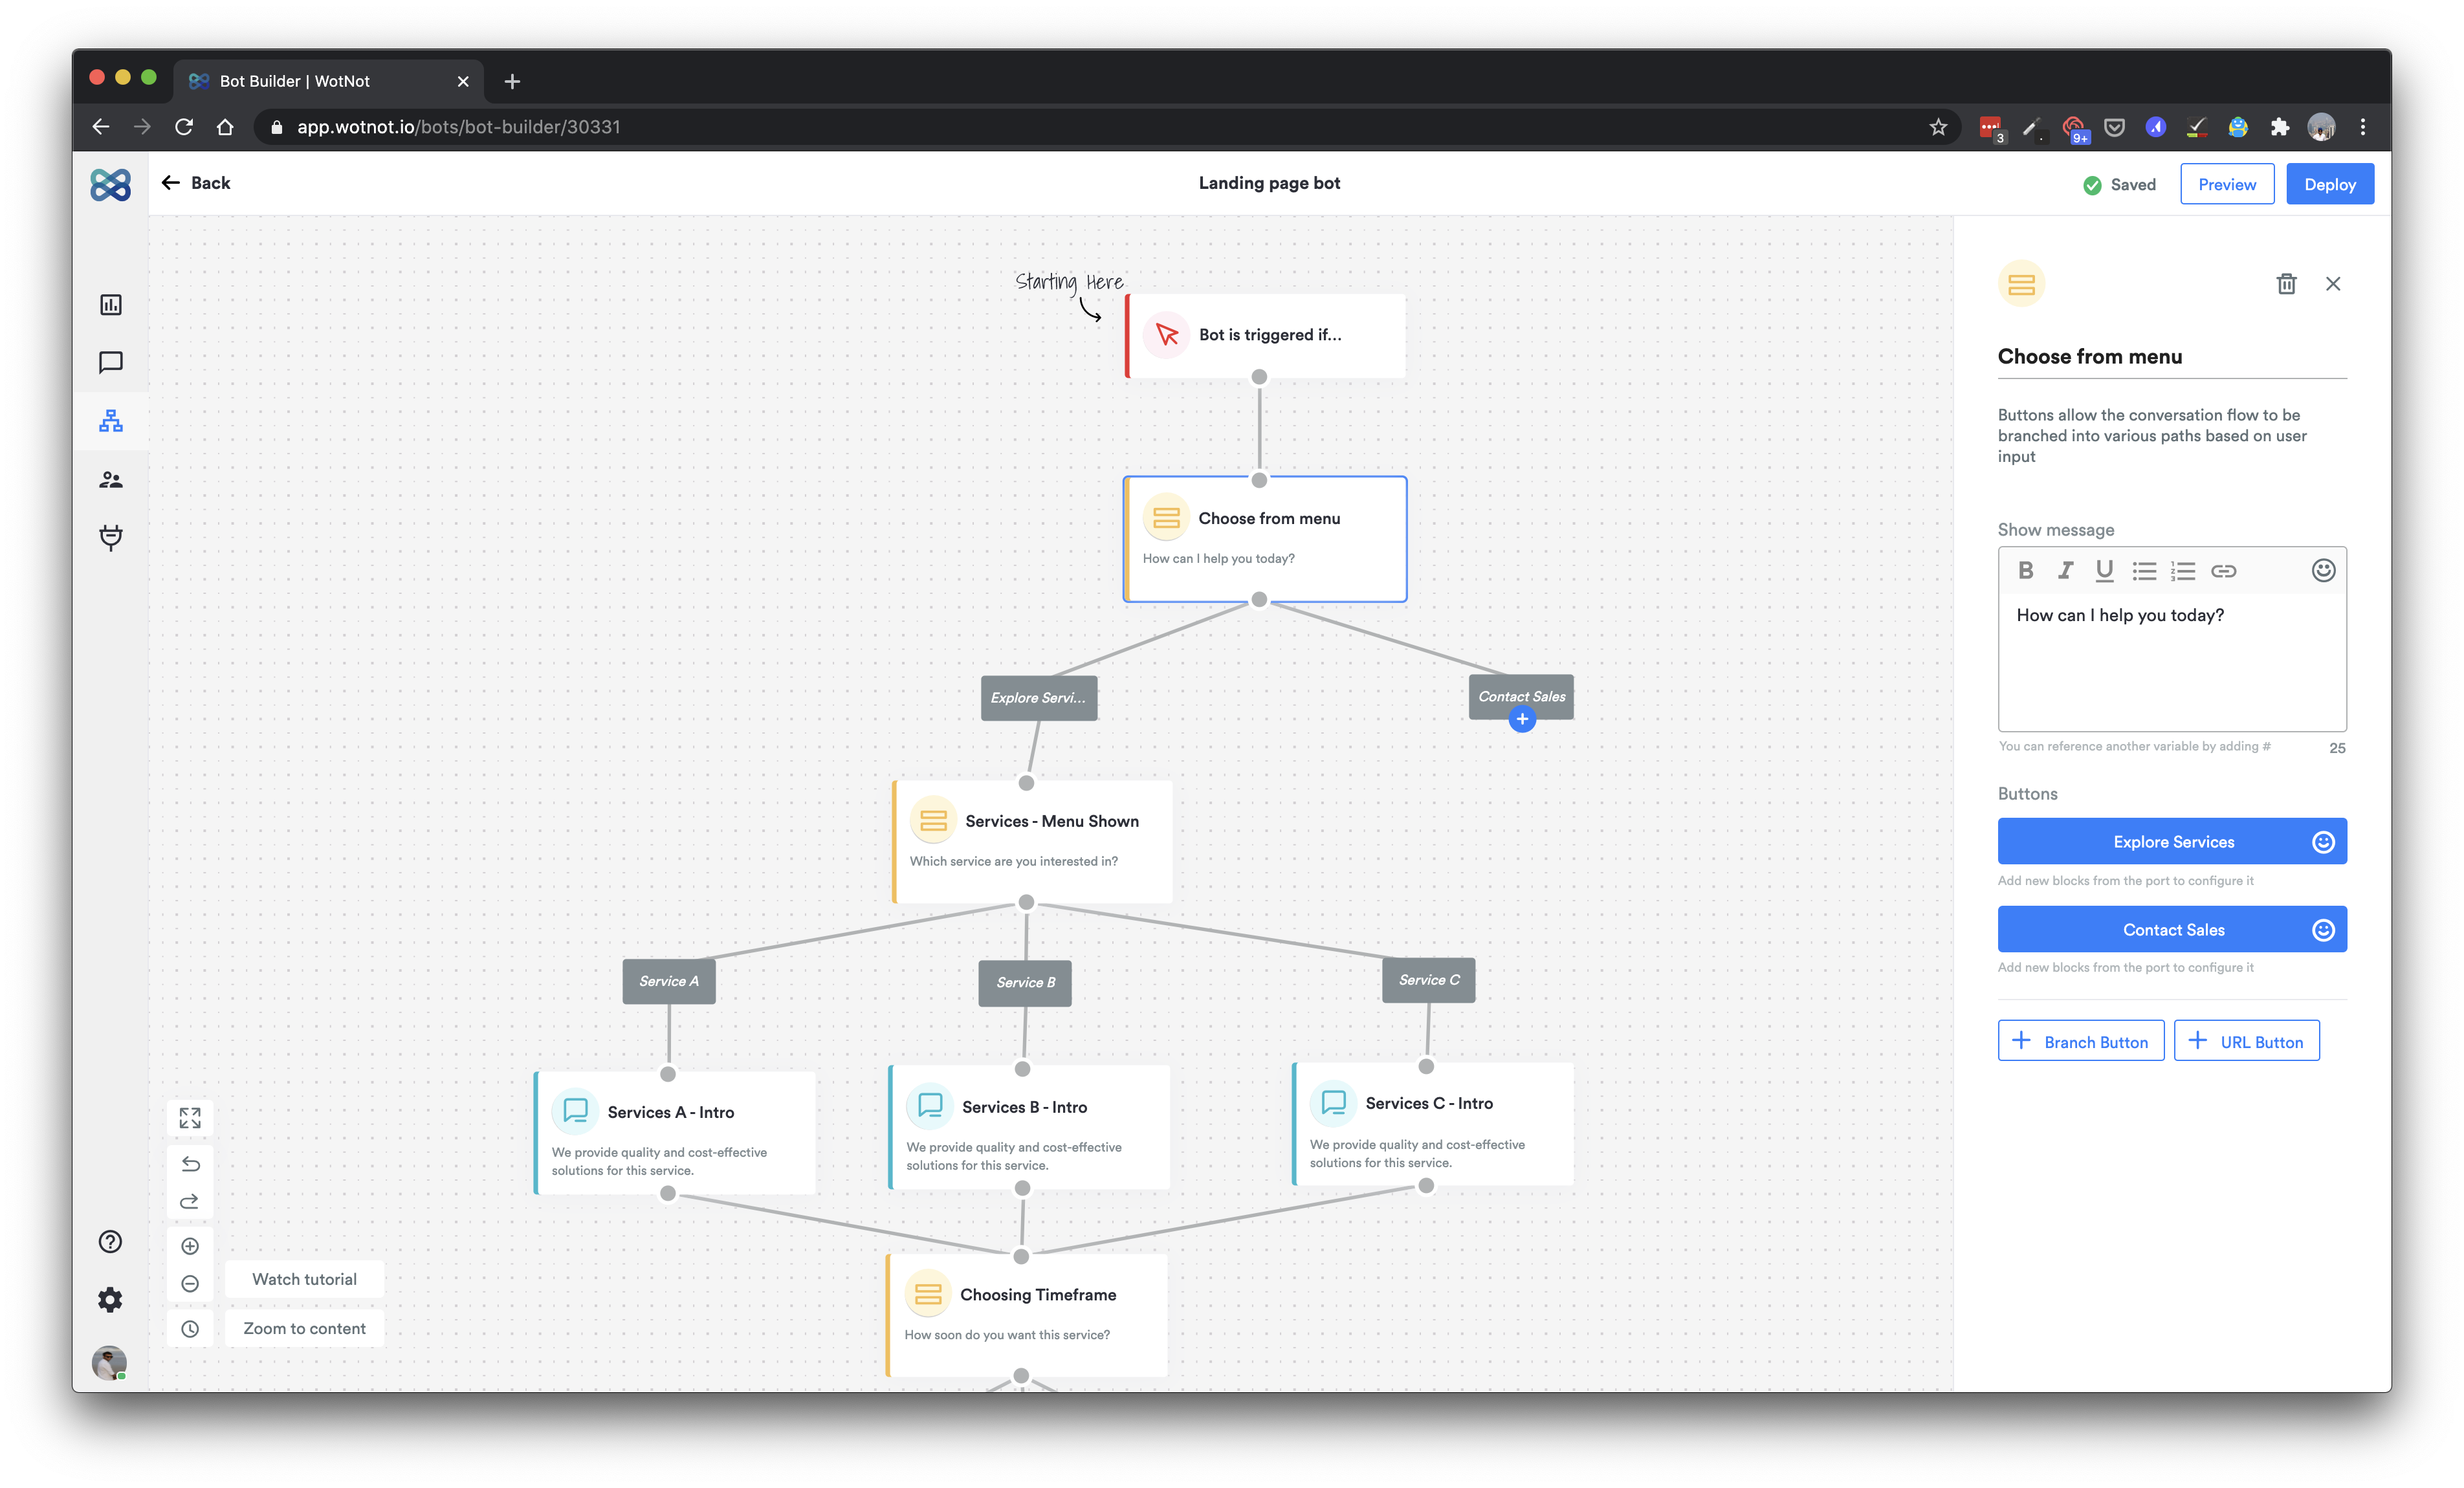Click the version history clock icon
Screen dimensions: 2464x1488
click(190, 1328)
